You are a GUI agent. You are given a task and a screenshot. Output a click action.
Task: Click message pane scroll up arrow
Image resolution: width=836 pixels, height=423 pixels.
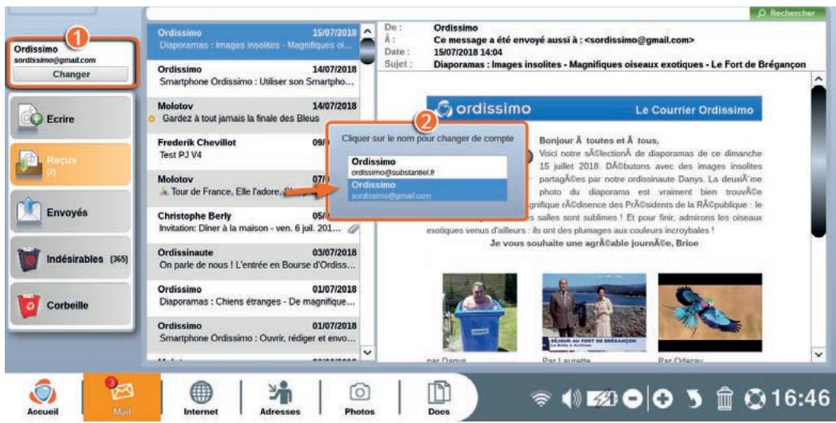[818, 78]
